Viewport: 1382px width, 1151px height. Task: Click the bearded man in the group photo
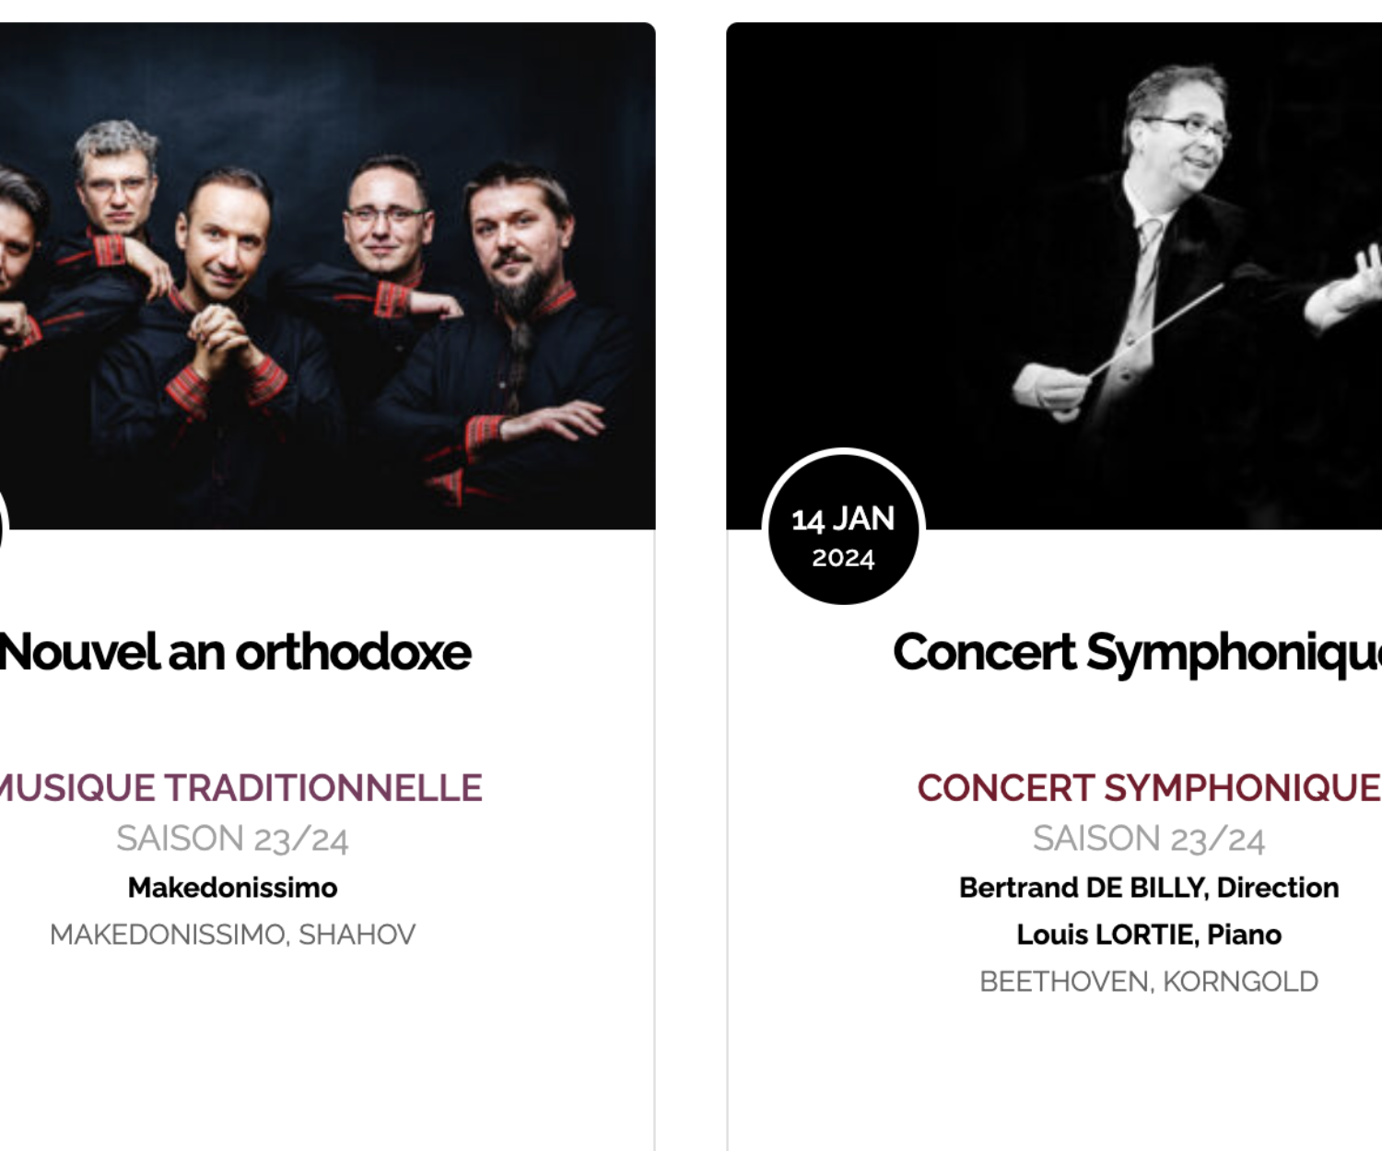[521, 249]
